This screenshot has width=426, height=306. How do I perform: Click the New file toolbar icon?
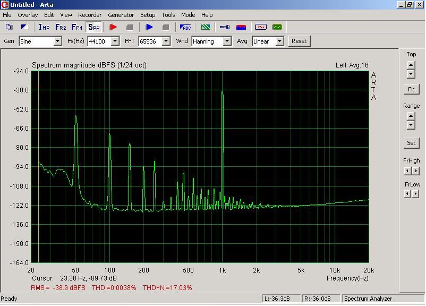(9, 27)
